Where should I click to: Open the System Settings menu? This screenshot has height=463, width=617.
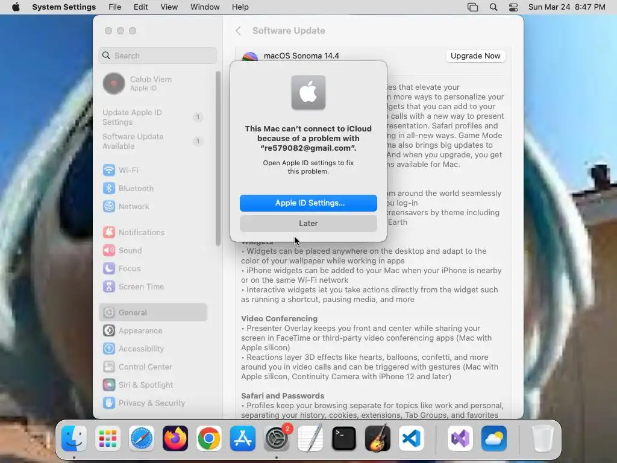coord(64,7)
